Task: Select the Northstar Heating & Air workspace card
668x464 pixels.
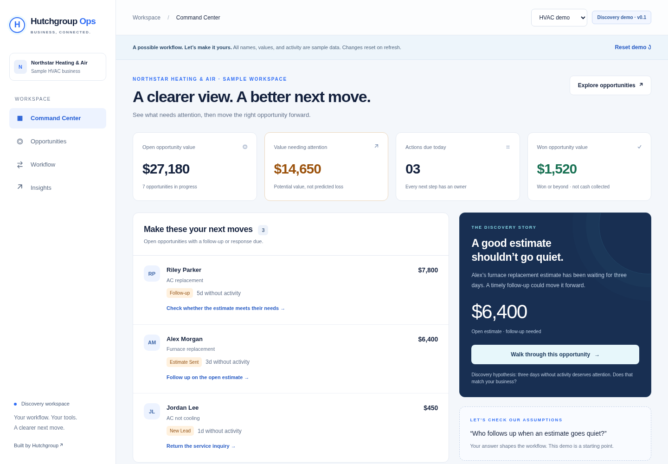Action: coord(58,67)
